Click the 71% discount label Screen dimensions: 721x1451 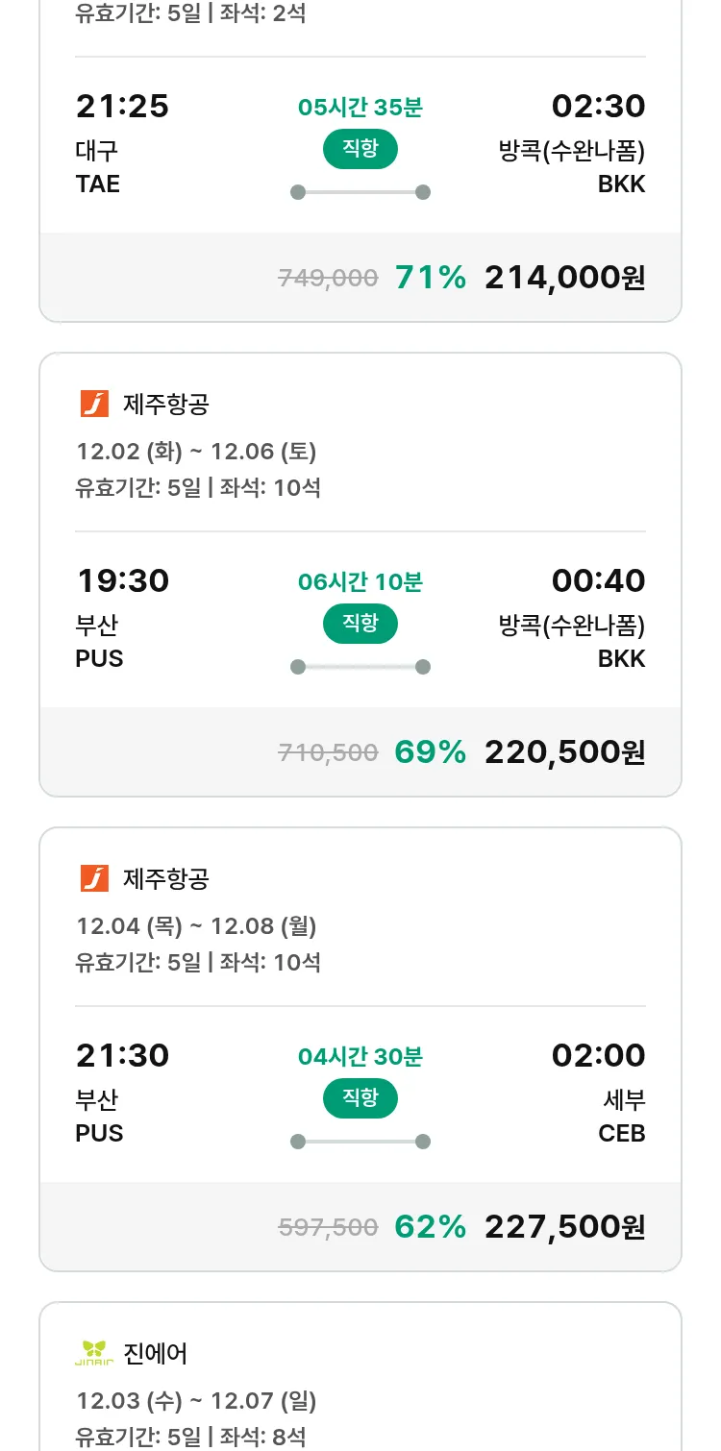point(430,278)
